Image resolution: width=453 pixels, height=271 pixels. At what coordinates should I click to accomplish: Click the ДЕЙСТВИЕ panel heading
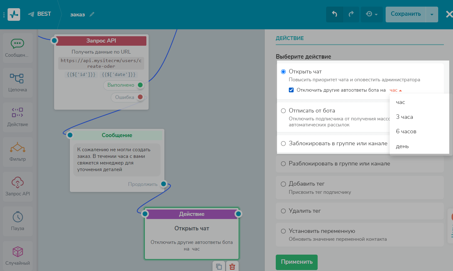point(290,38)
